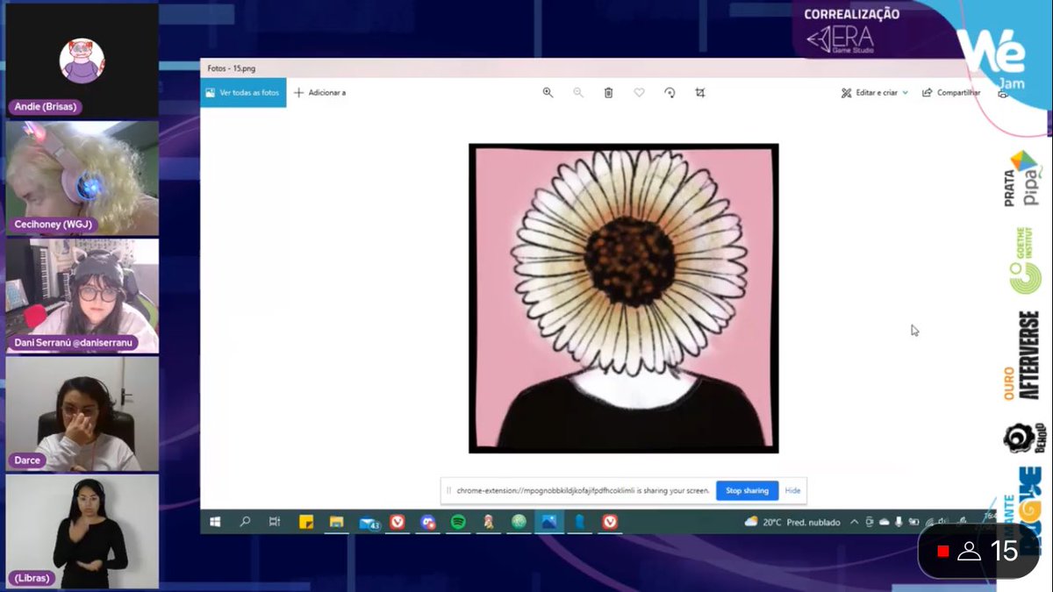Screen dimensions: 1053x592
Task: Click the blue document taskbar icon
Action: click(x=580, y=522)
